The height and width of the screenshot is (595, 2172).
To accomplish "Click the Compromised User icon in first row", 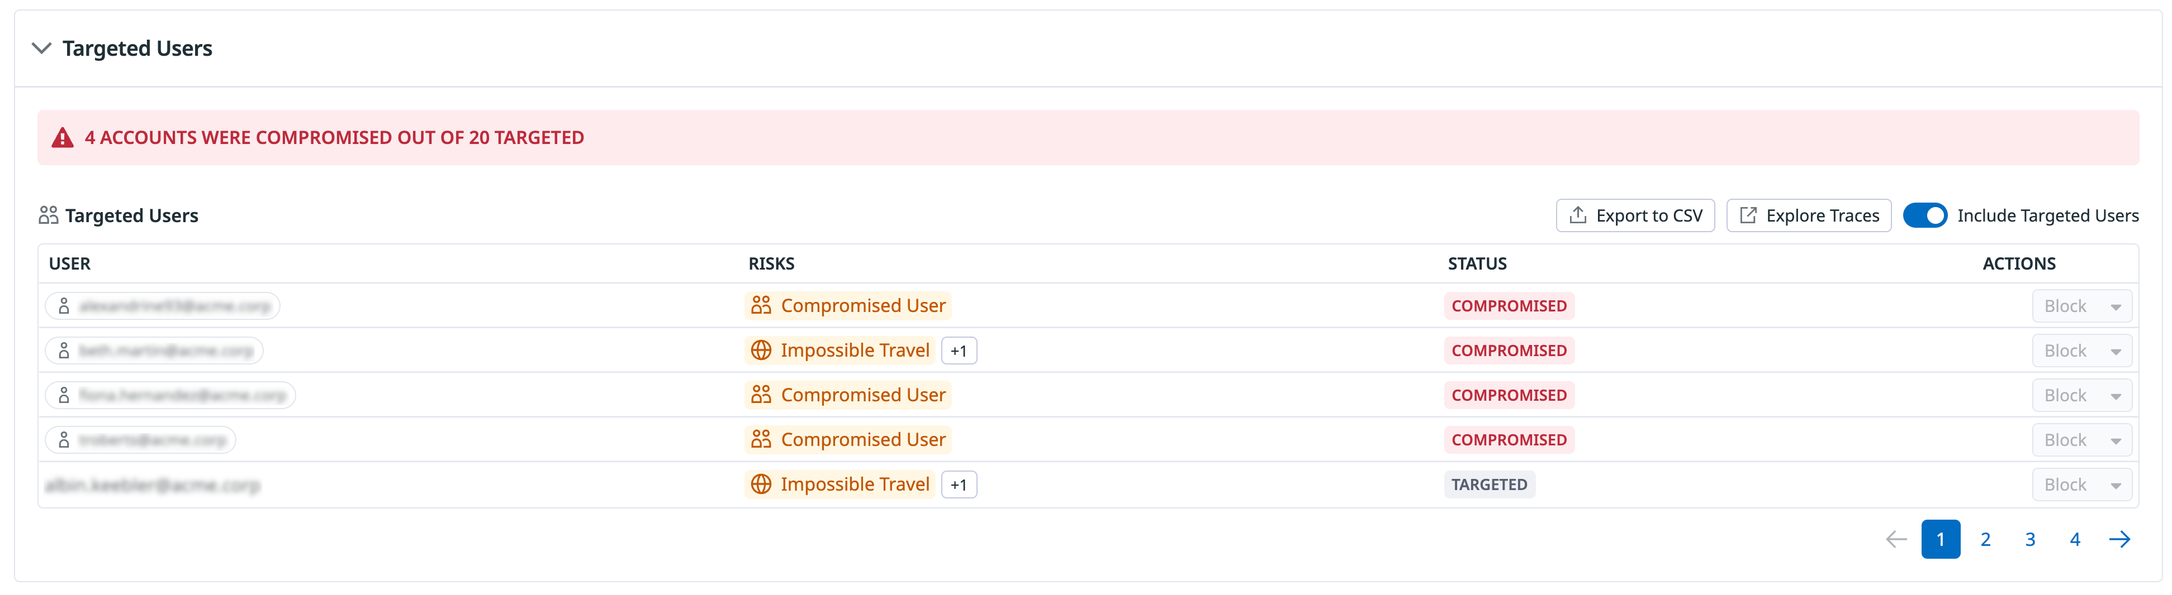I will pyautogui.click(x=761, y=305).
